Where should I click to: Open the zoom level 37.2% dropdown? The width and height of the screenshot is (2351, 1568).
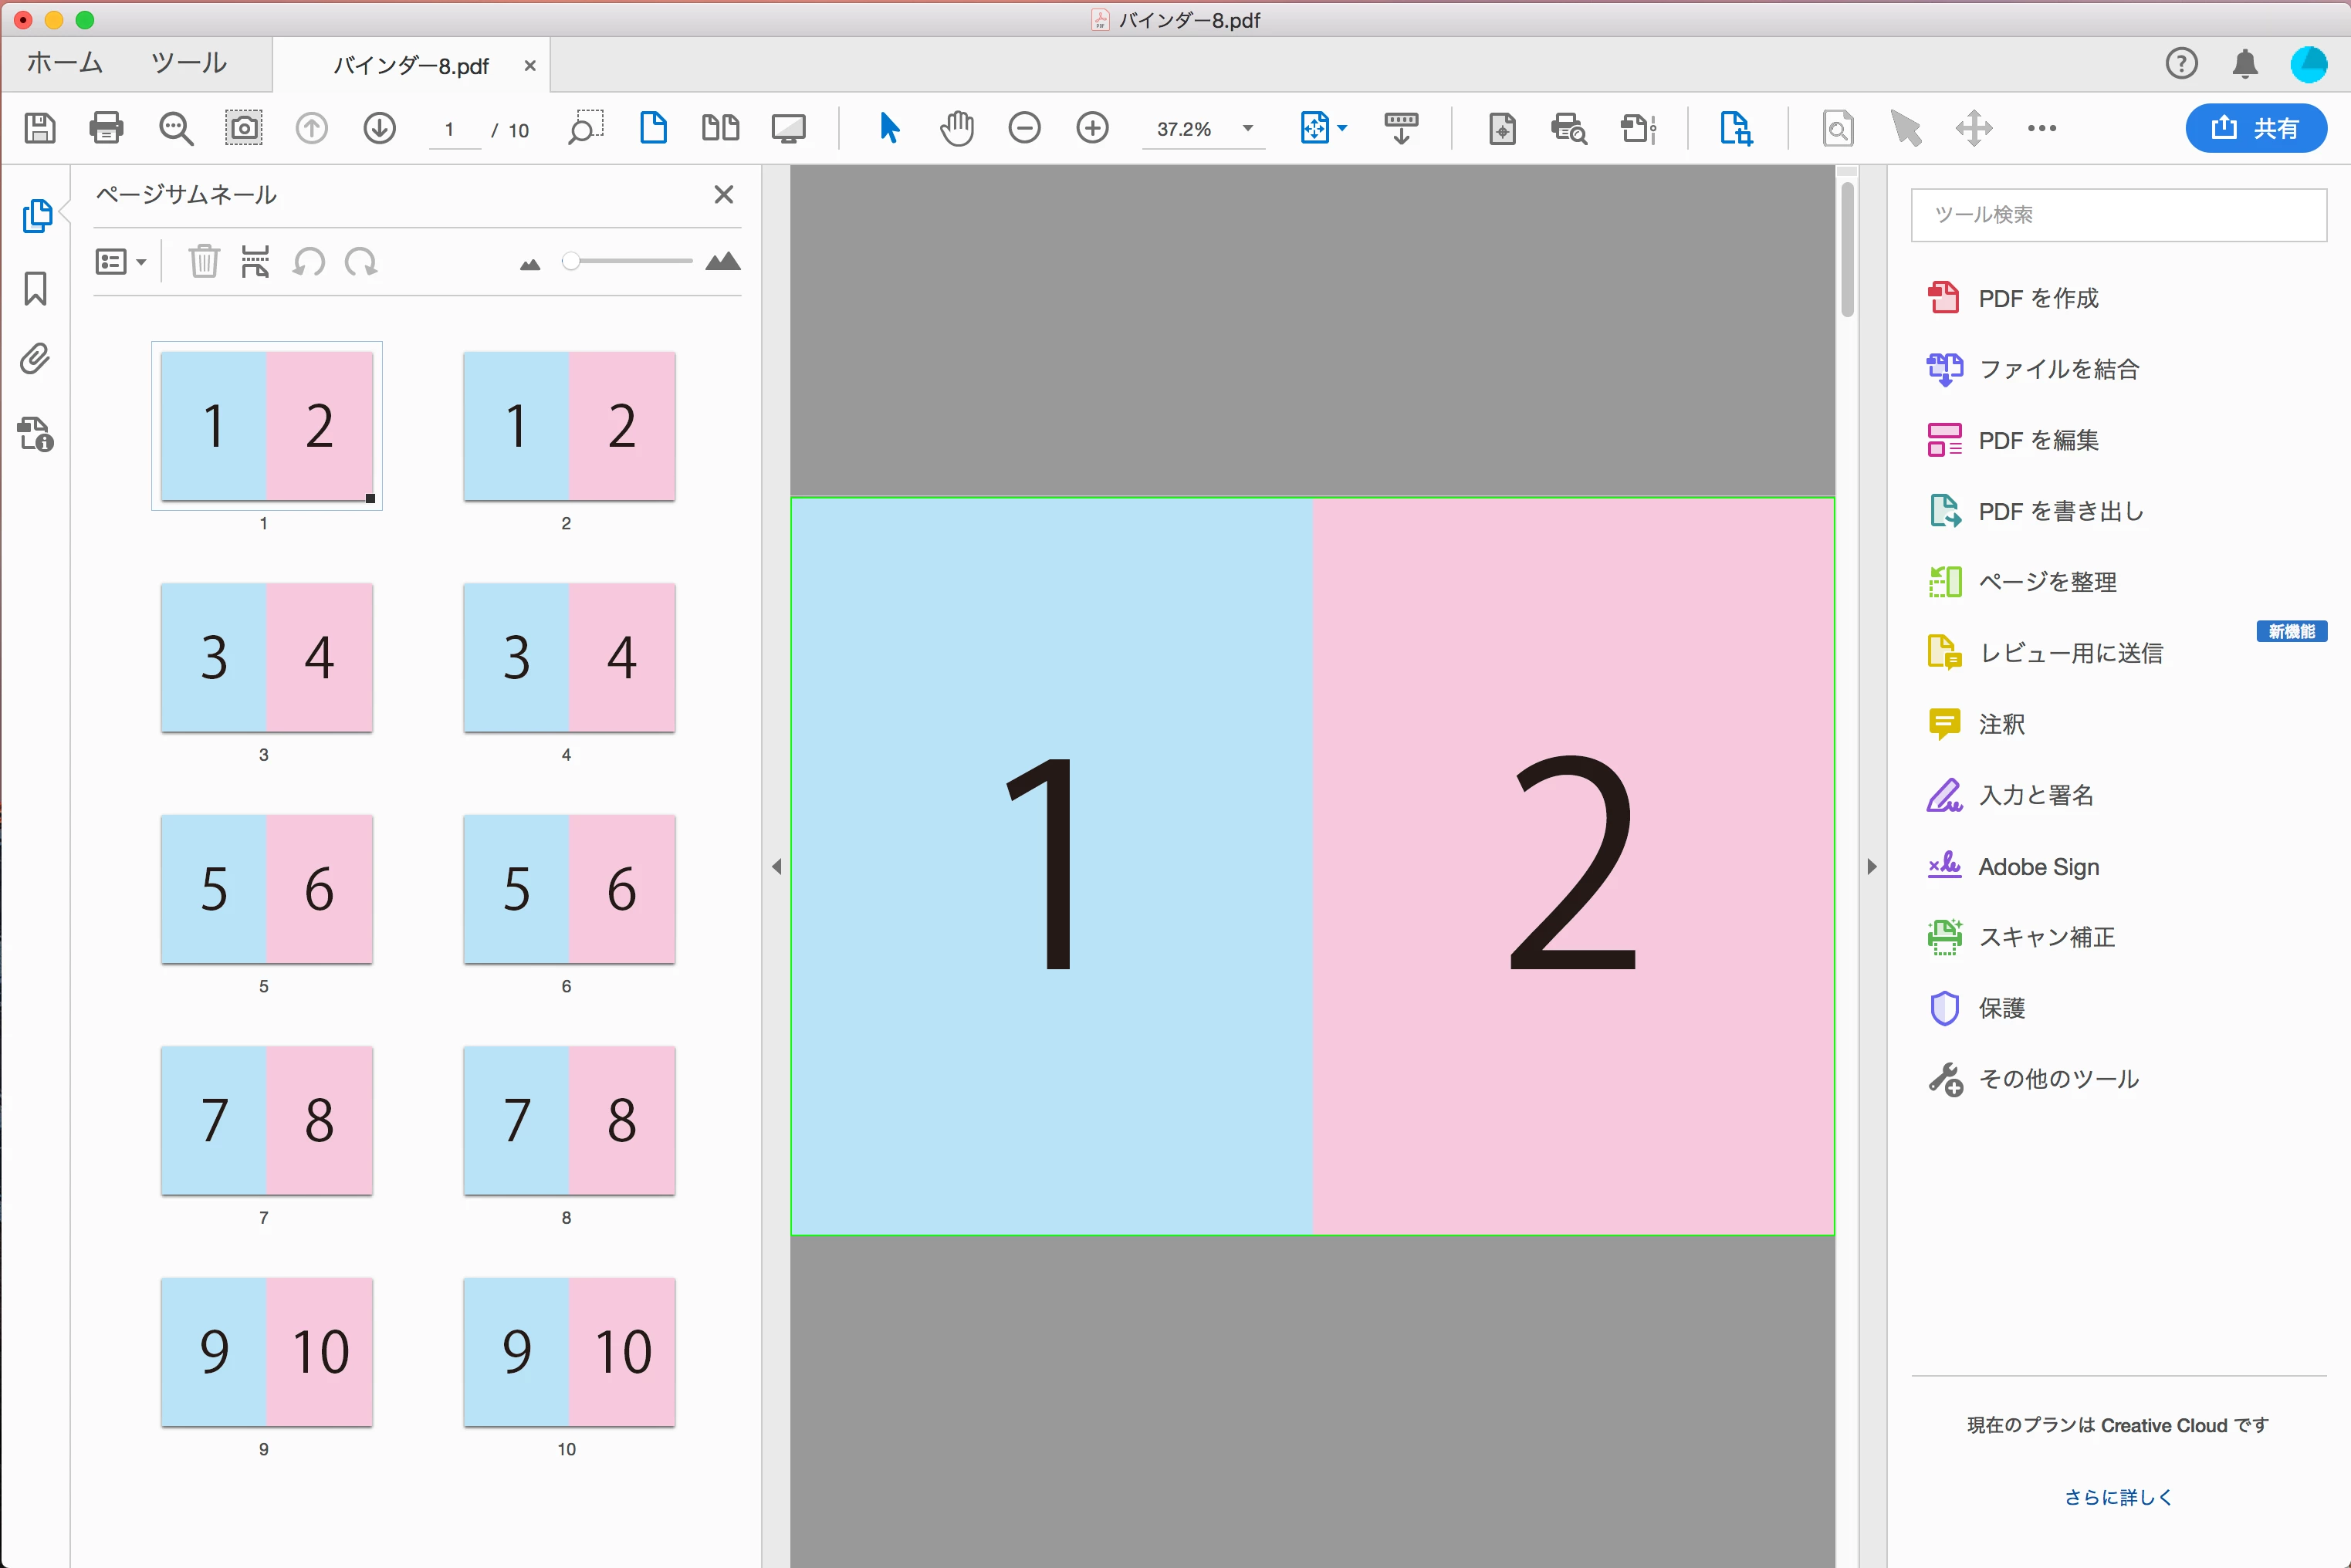[1247, 128]
